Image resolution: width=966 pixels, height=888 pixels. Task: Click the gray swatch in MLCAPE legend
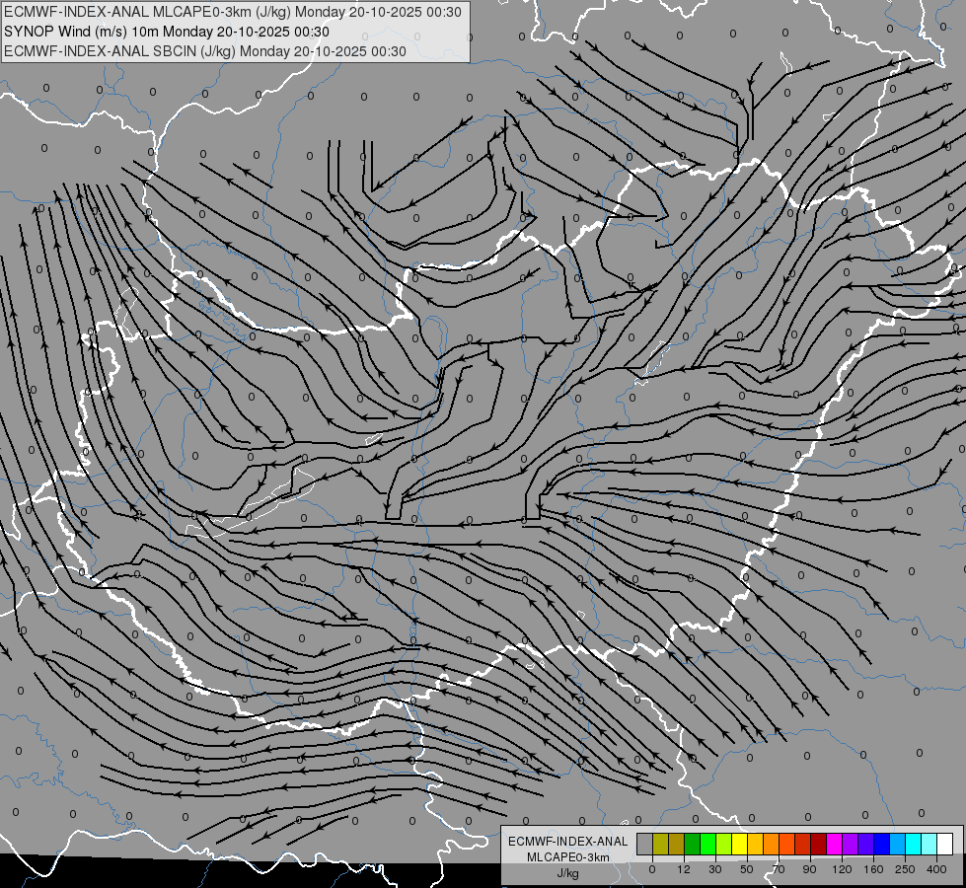coord(644,844)
